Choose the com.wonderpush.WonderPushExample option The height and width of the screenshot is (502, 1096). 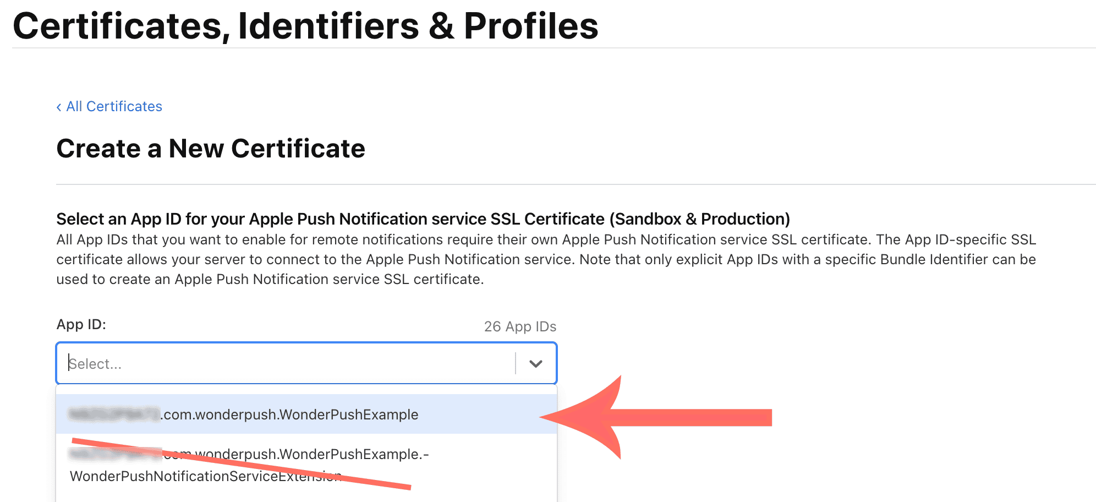(291, 414)
